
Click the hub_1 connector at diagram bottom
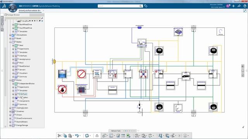pyautogui.click(x=85, y=112)
